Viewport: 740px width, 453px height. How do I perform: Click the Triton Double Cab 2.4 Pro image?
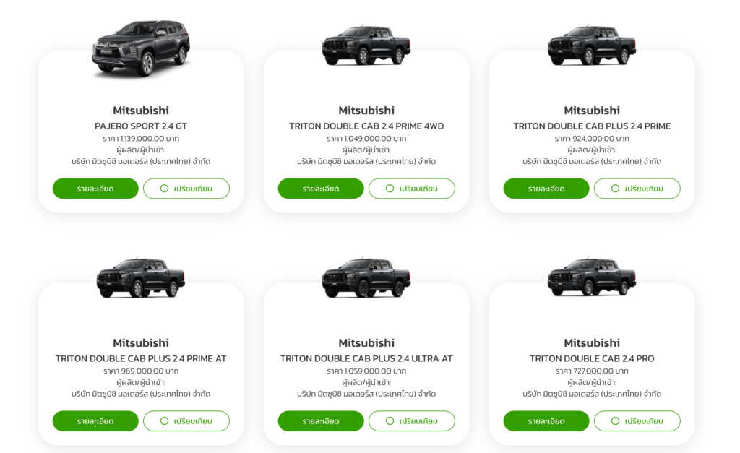592,277
